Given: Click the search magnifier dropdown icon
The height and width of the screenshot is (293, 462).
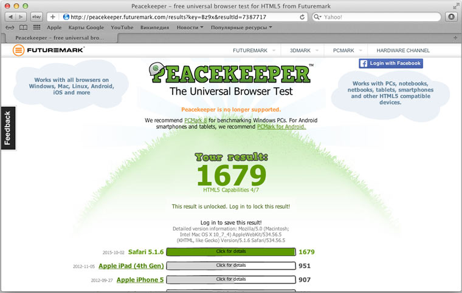Looking at the screenshot, I should click(317, 17).
